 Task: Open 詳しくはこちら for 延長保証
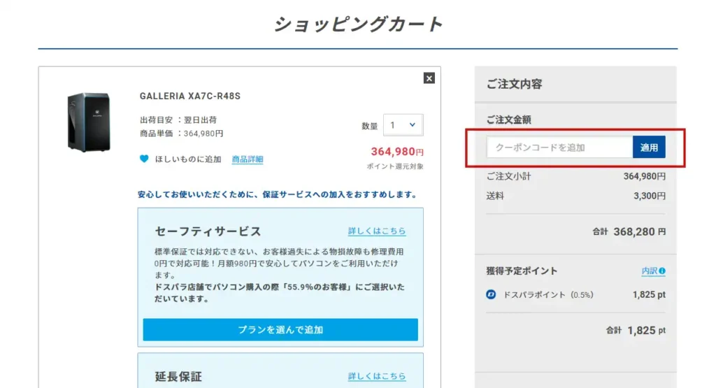[377, 376]
